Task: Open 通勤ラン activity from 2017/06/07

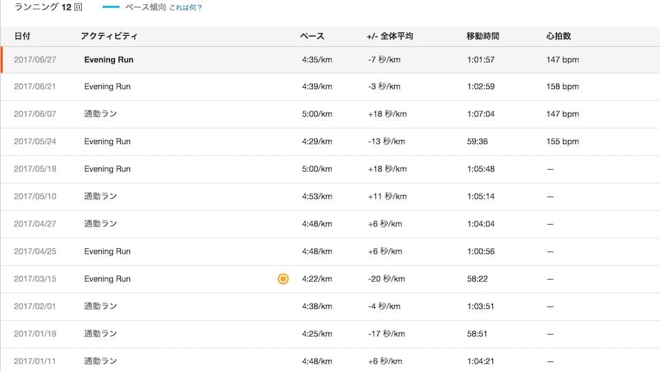Action: pos(100,114)
